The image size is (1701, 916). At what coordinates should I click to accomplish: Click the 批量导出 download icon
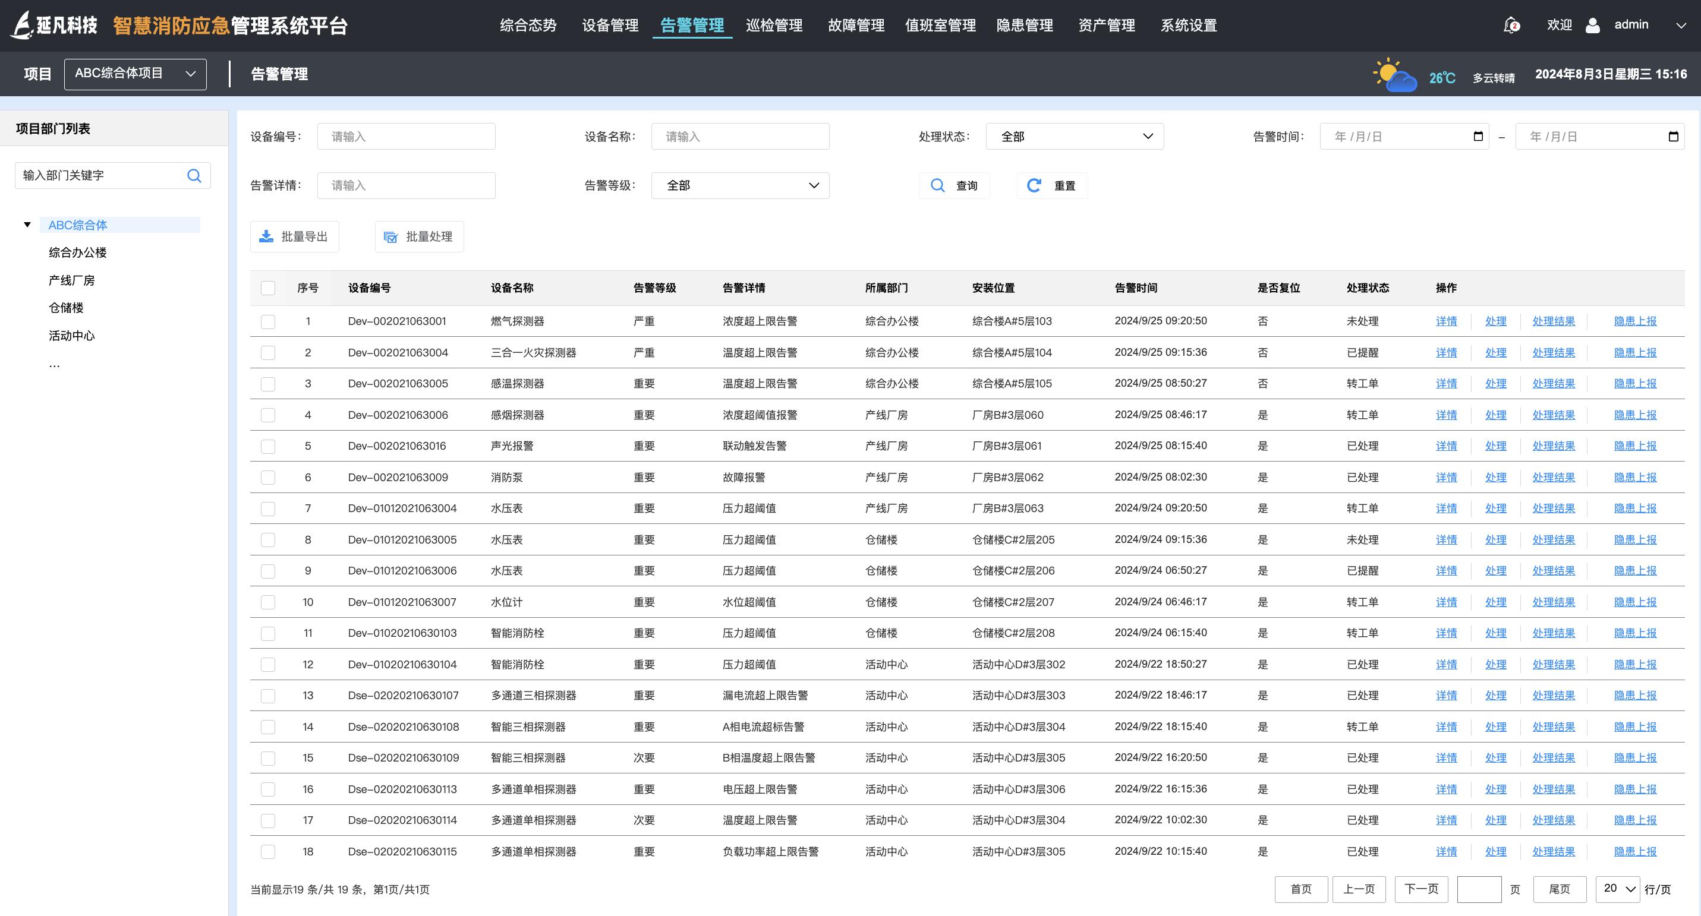point(267,236)
